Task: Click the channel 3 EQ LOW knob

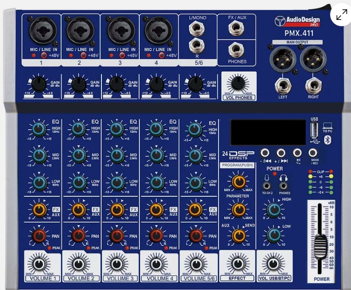Action: (117, 182)
